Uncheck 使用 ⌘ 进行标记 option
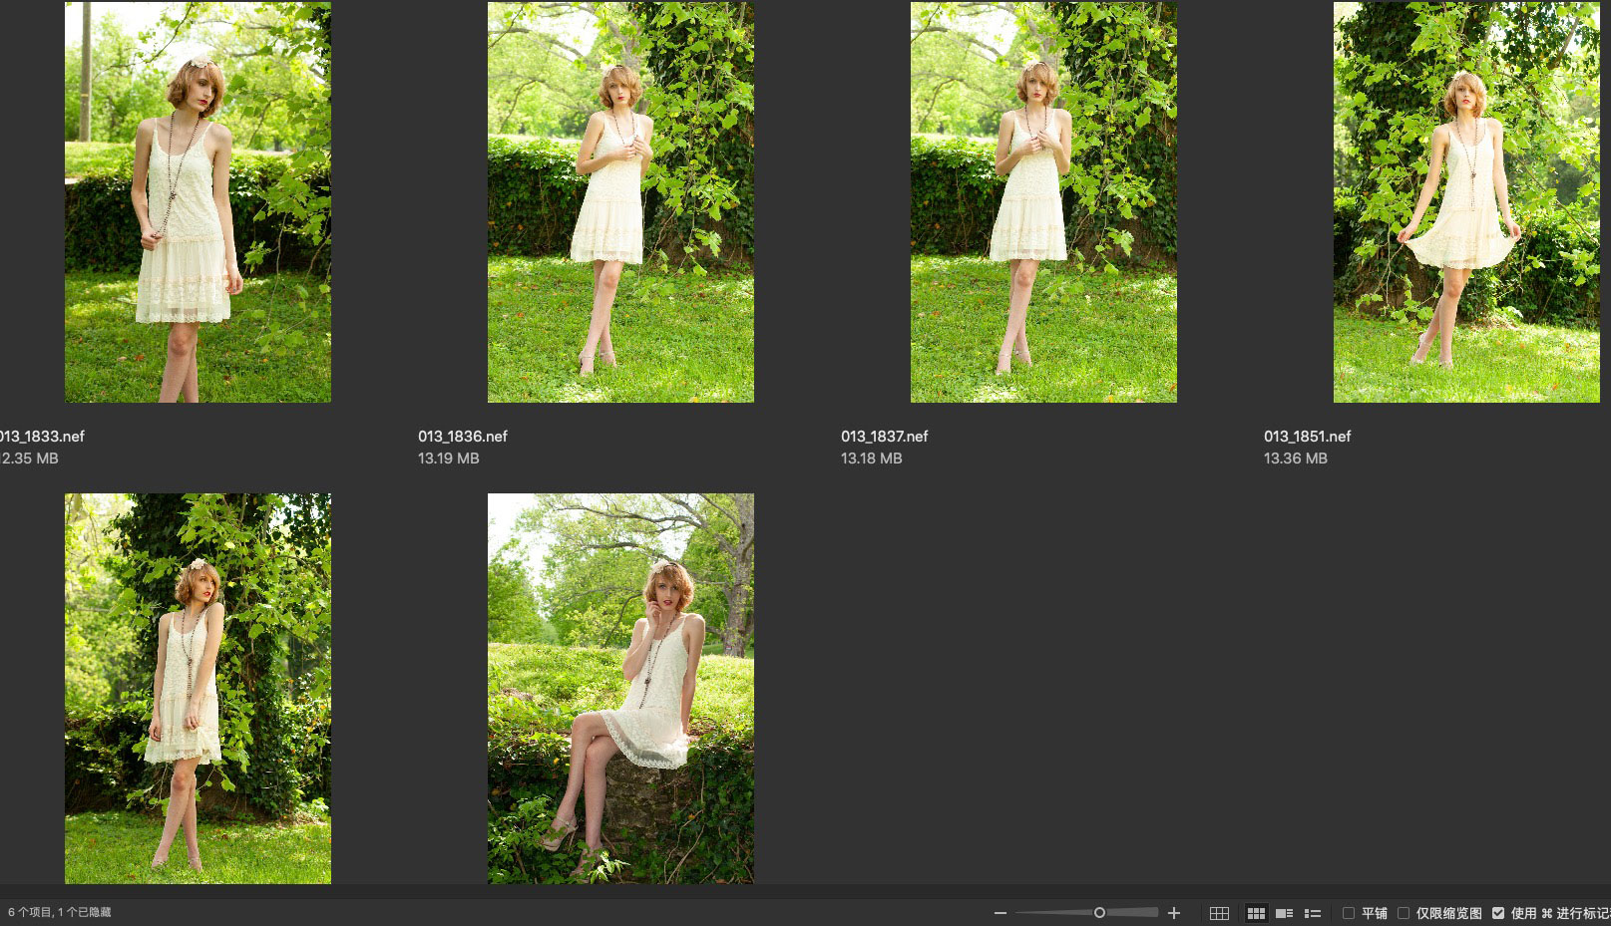 (1498, 913)
